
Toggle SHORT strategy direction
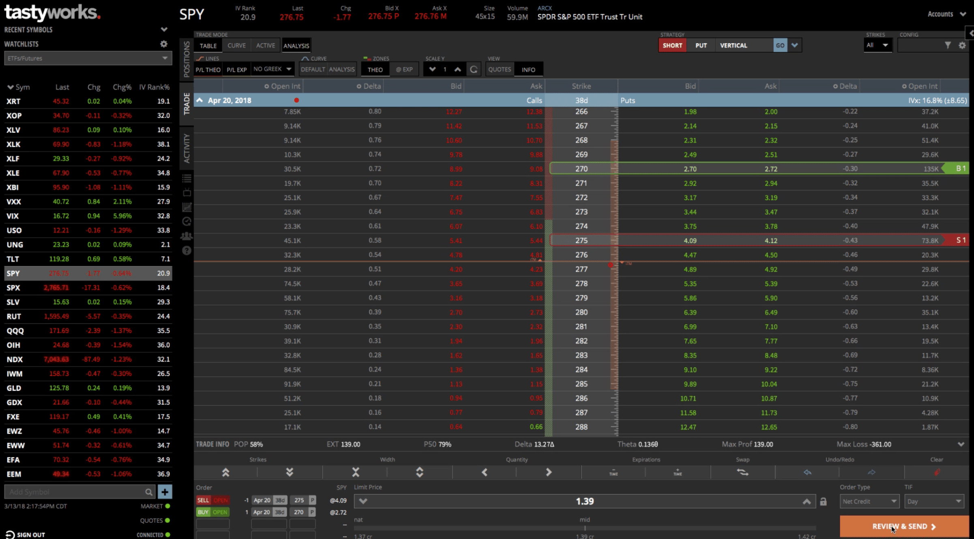672,45
